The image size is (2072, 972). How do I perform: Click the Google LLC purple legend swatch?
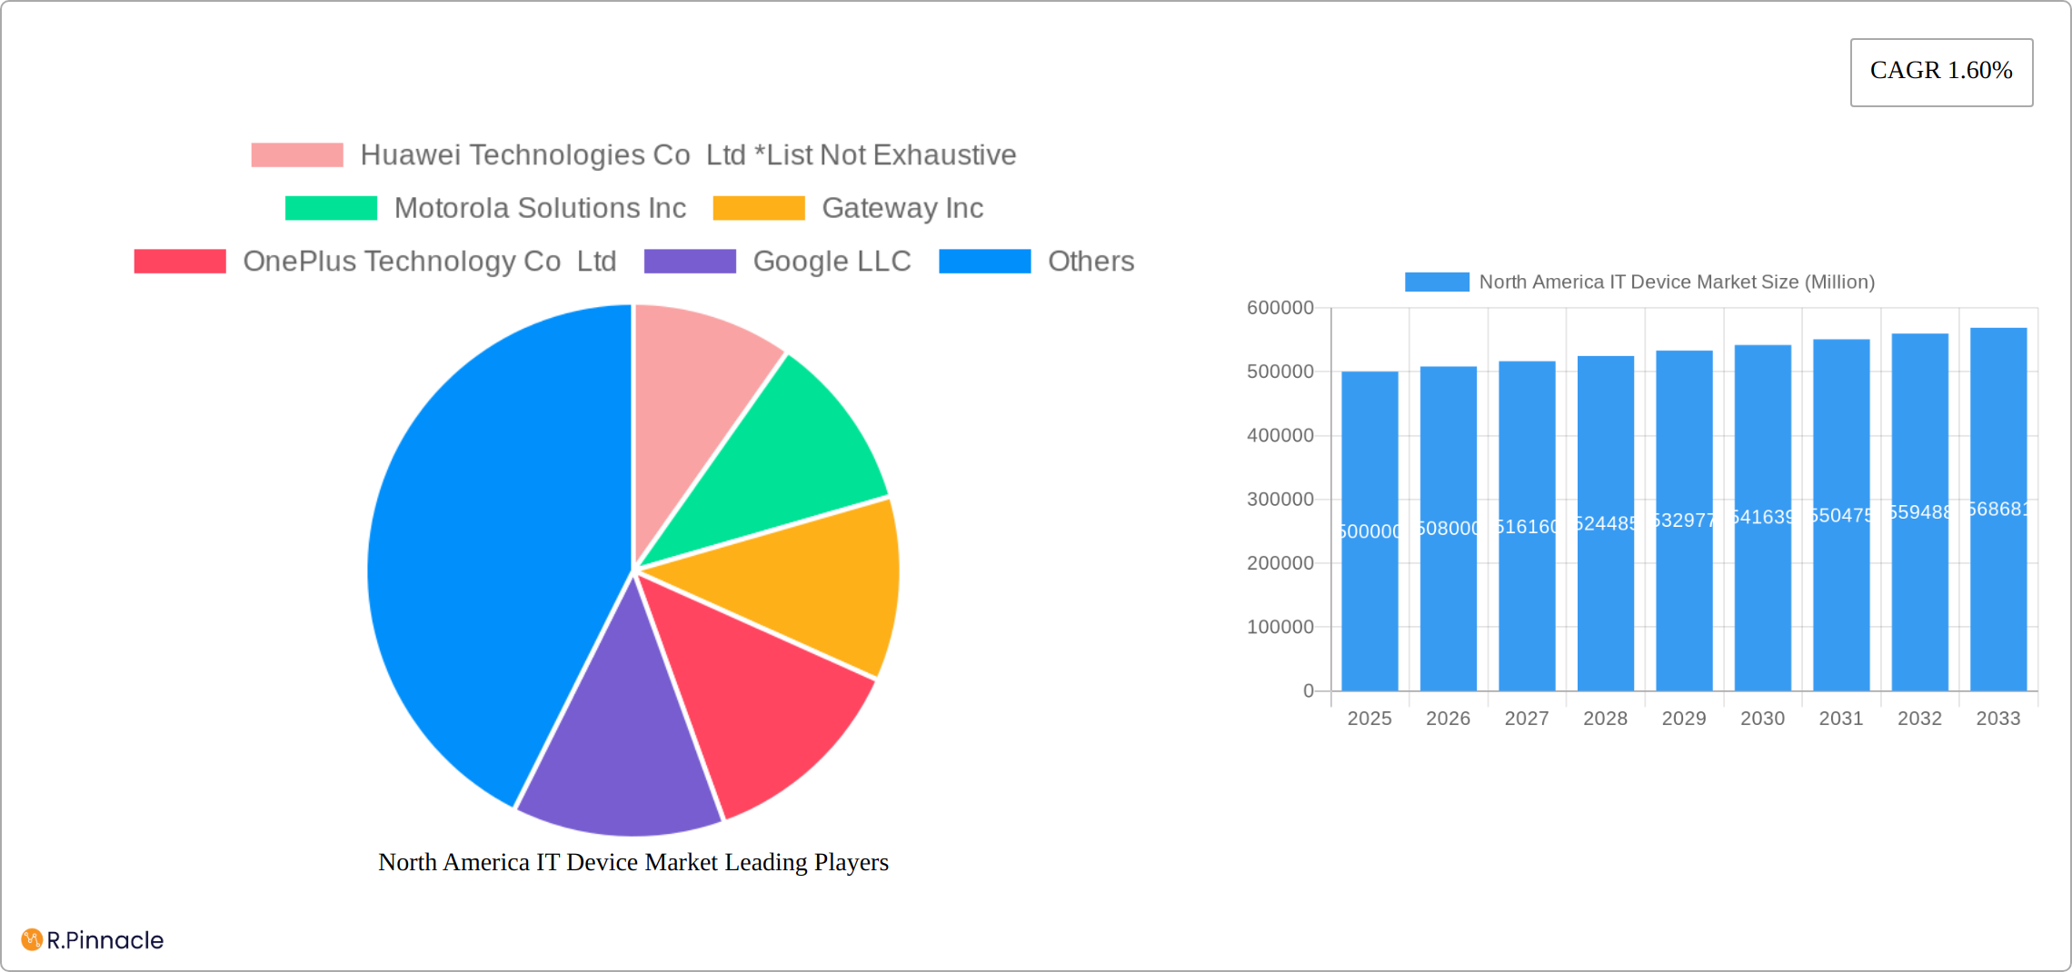point(690,262)
